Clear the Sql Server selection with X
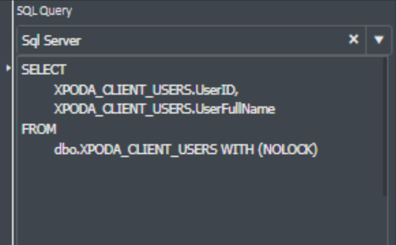This screenshot has height=245, width=396. tap(353, 40)
